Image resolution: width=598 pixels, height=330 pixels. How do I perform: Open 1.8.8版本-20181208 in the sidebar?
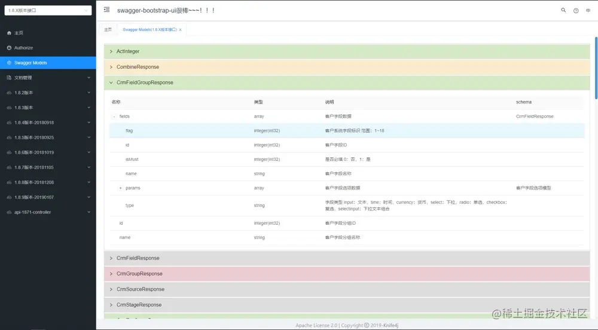[x=48, y=182]
